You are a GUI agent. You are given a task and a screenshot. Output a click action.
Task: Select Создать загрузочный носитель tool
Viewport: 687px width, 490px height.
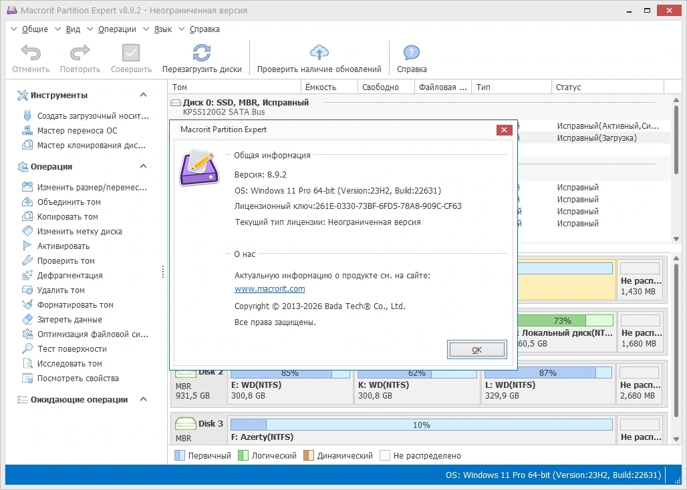[x=86, y=116]
